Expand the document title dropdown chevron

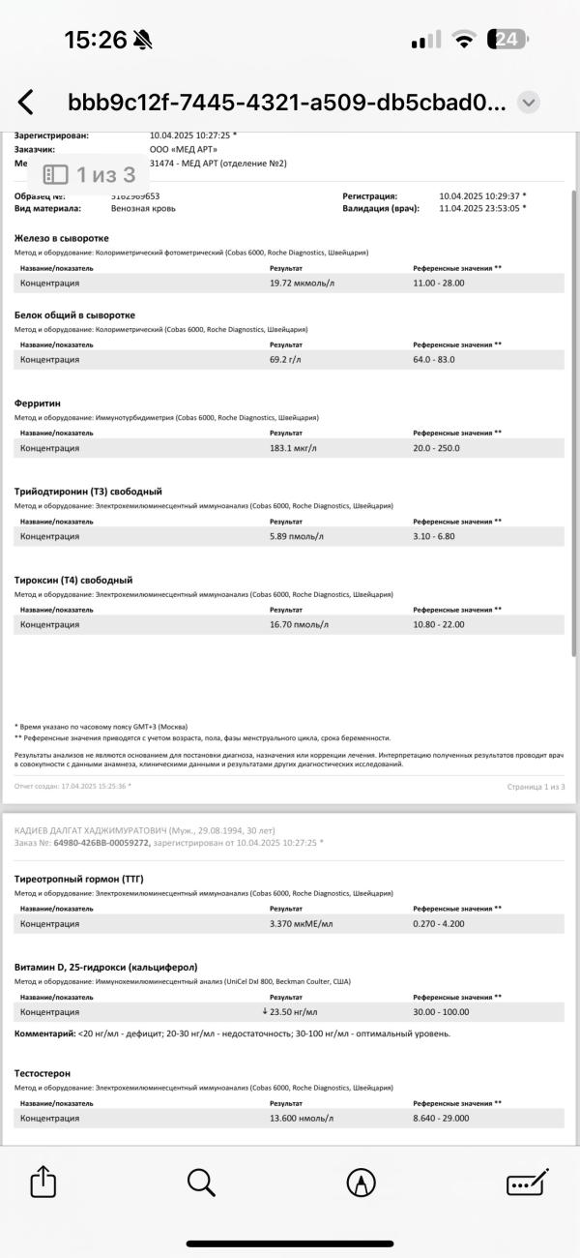(x=529, y=103)
